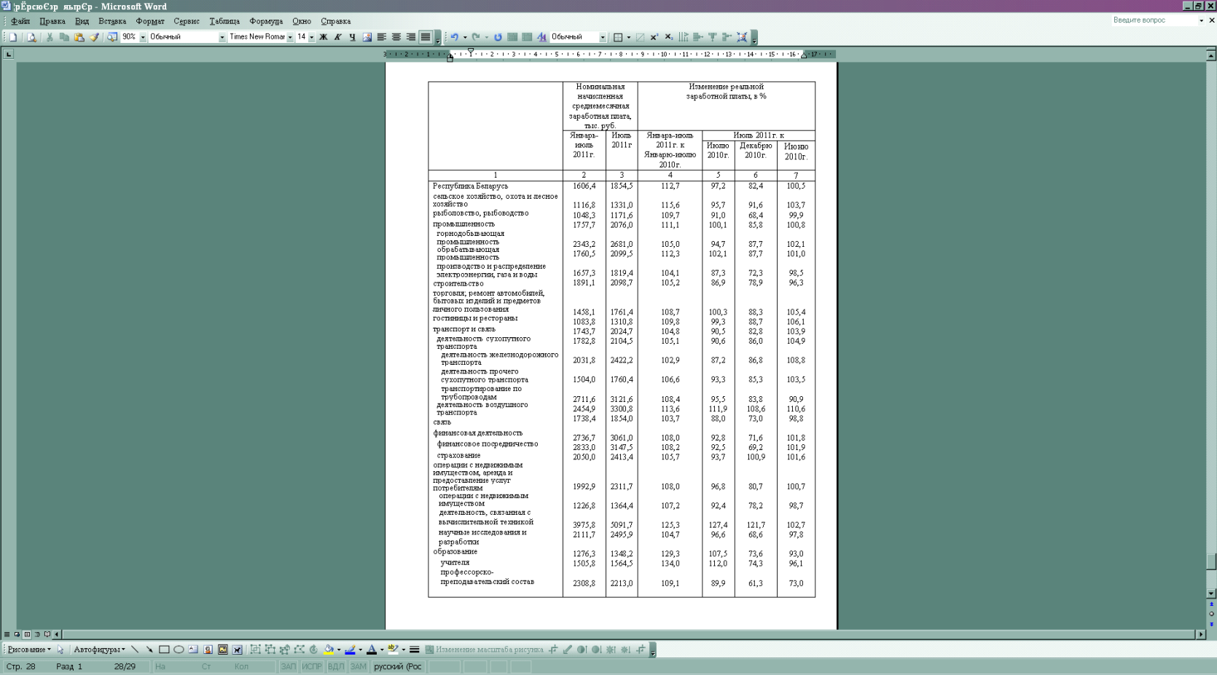Apply underline formatting with Ч

(x=353, y=37)
